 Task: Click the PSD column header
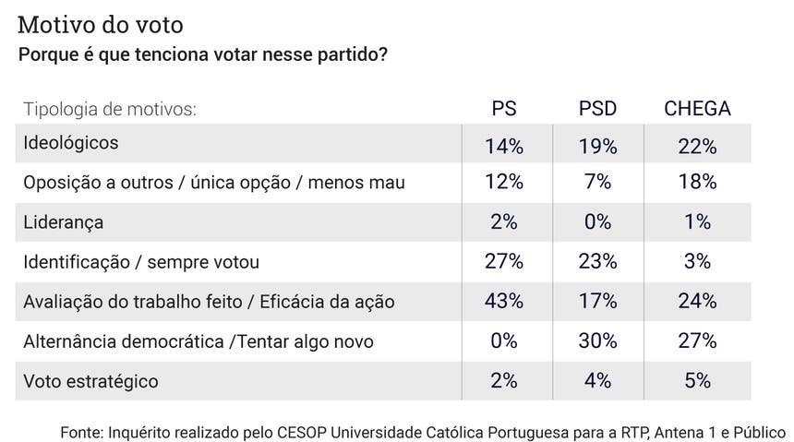tap(597, 109)
